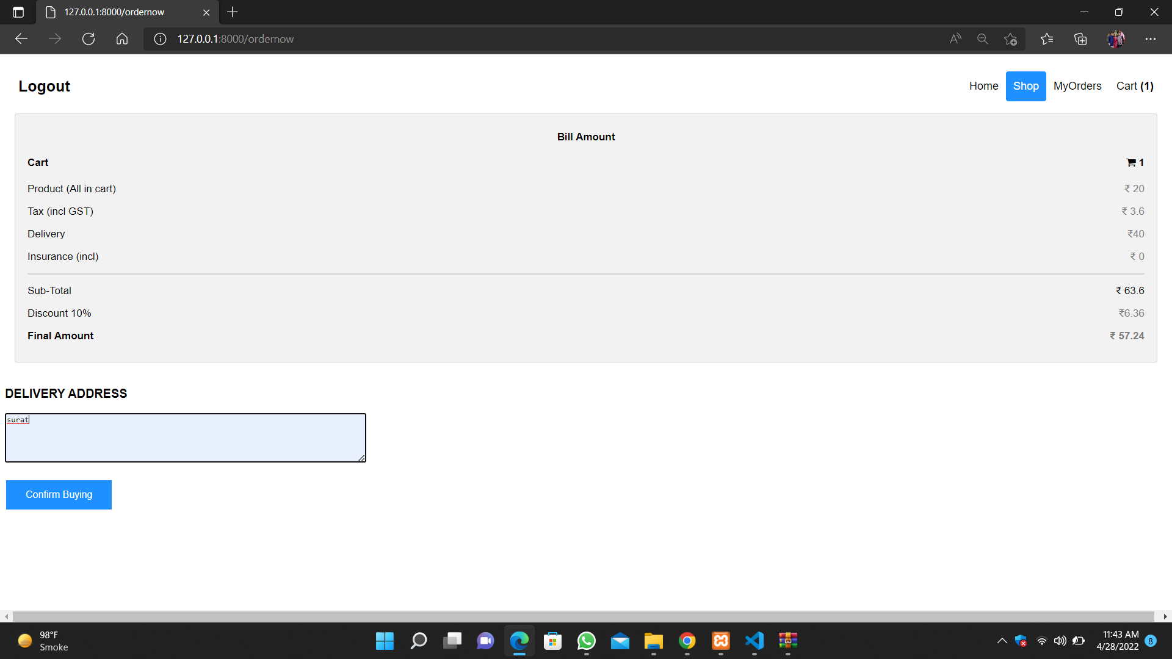Open the Settings and more menu

(1152, 38)
